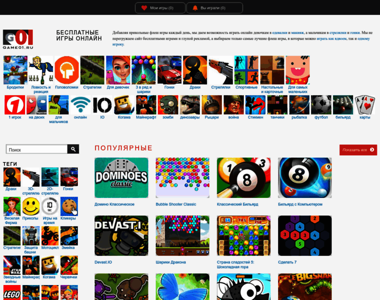Screen dimensions: 380x300
Task: Follow the одевалки link in description
Action: point(279,32)
